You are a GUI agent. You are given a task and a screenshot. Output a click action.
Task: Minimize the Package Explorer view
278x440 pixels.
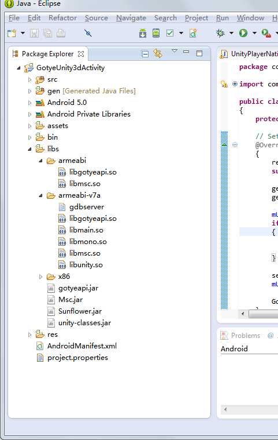(186, 52)
